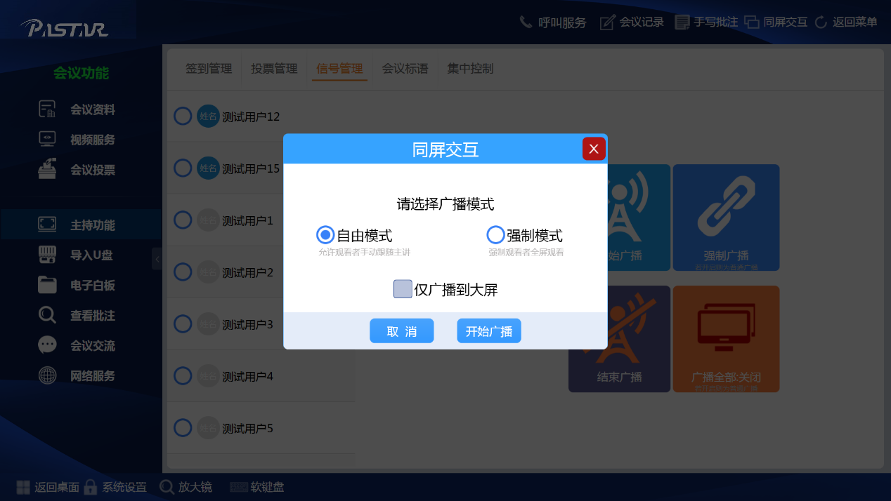Click 返回桌面 windows icon
Viewport: 891px width, 501px height.
coord(23,487)
